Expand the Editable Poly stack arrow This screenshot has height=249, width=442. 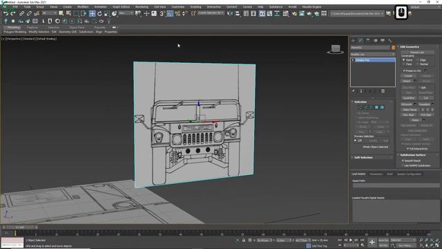coord(353,60)
